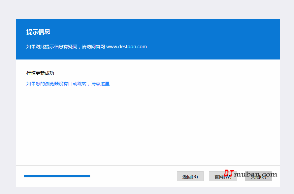
Task: Click the www.destoon.com address in header
Action: [x=126, y=47]
